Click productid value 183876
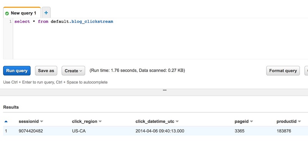Image resolution: width=308 pixels, height=144 pixels. (x=284, y=131)
